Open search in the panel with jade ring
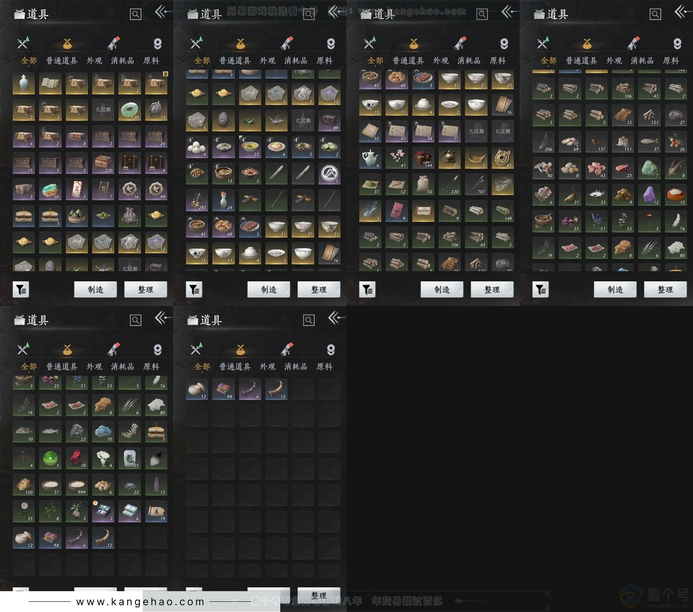Image resolution: width=693 pixels, height=612 pixels. click(135, 14)
